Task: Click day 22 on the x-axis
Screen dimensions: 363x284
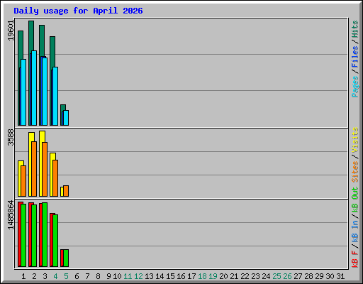Action: [245, 276]
